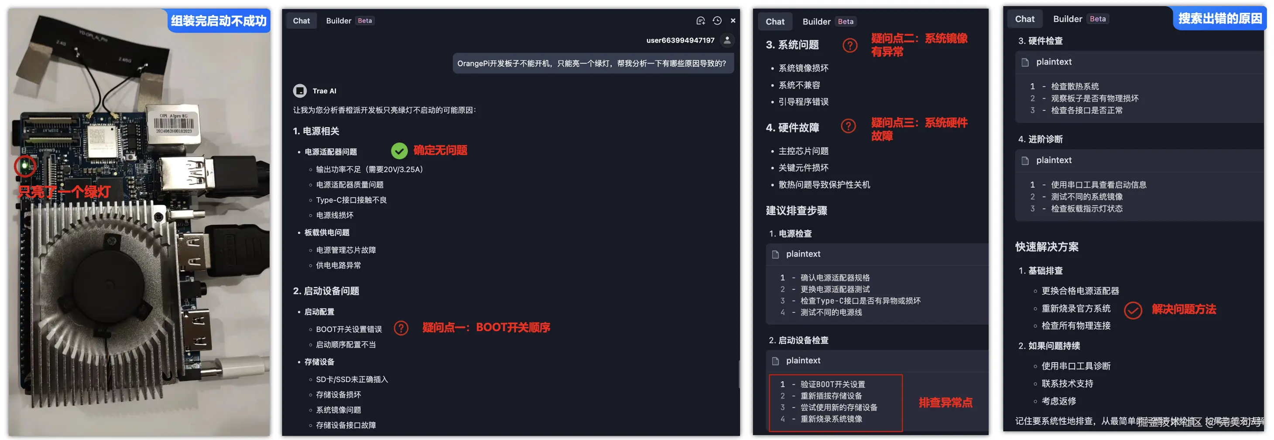Open Builder tab above '3. 系统问题' heading
The height and width of the screenshot is (440, 1274).
[x=816, y=22]
